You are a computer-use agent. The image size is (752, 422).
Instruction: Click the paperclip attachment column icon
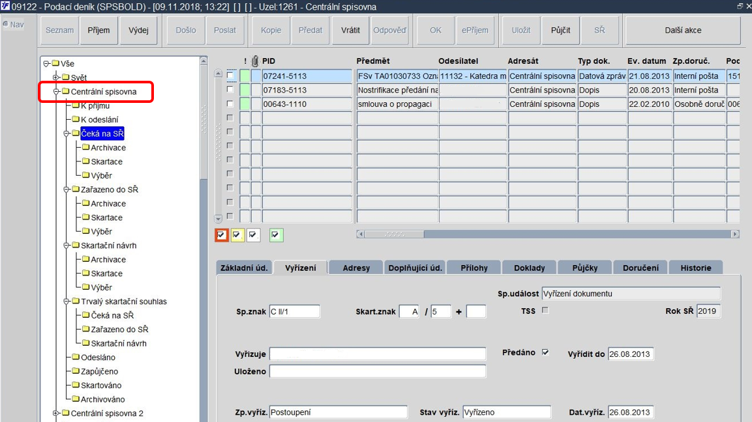point(255,61)
